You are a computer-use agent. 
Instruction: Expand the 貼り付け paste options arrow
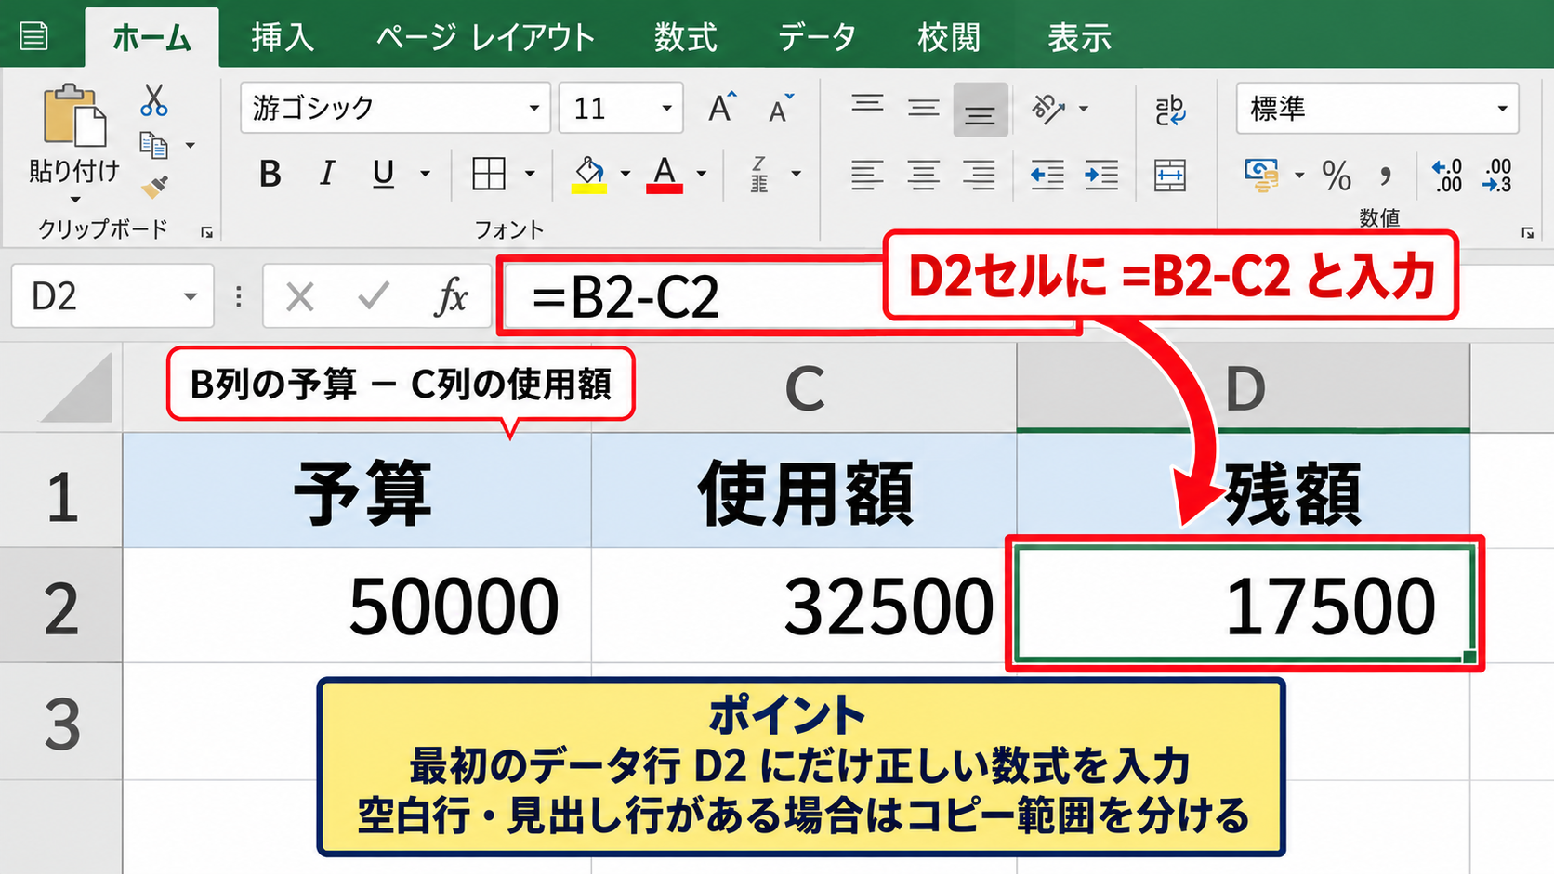click(x=75, y=200)
